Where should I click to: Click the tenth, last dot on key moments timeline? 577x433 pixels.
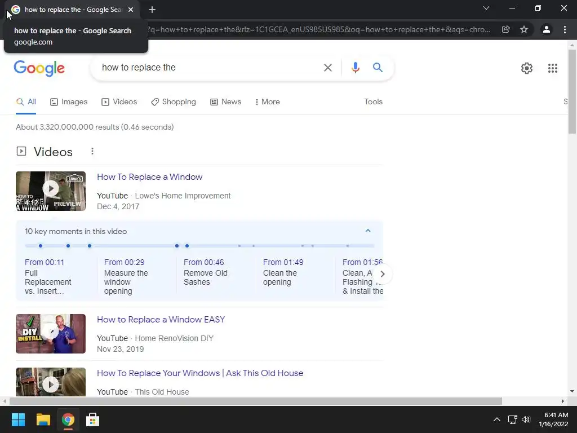click(347, 246)
